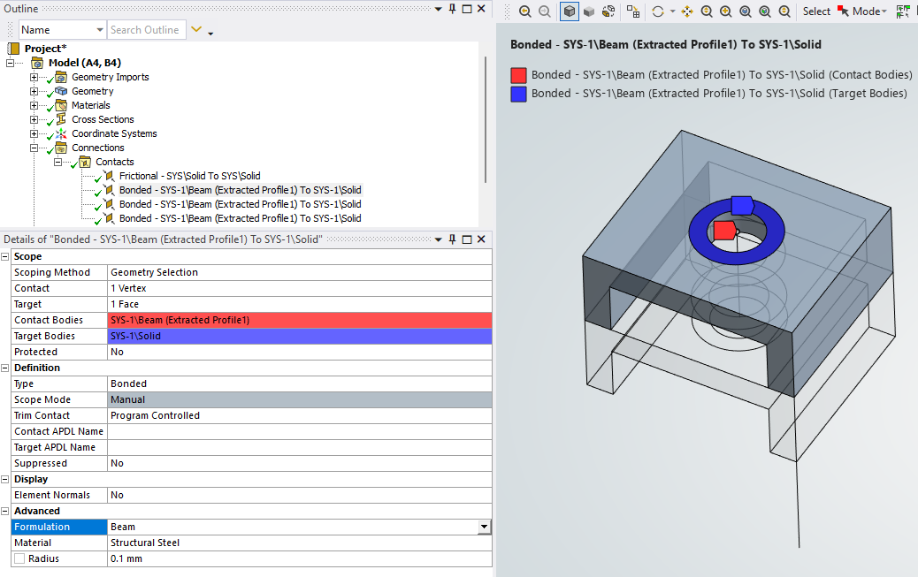Click the Contact '1 Vertex' field
This screenshot has width=918, height=577.
300,288
